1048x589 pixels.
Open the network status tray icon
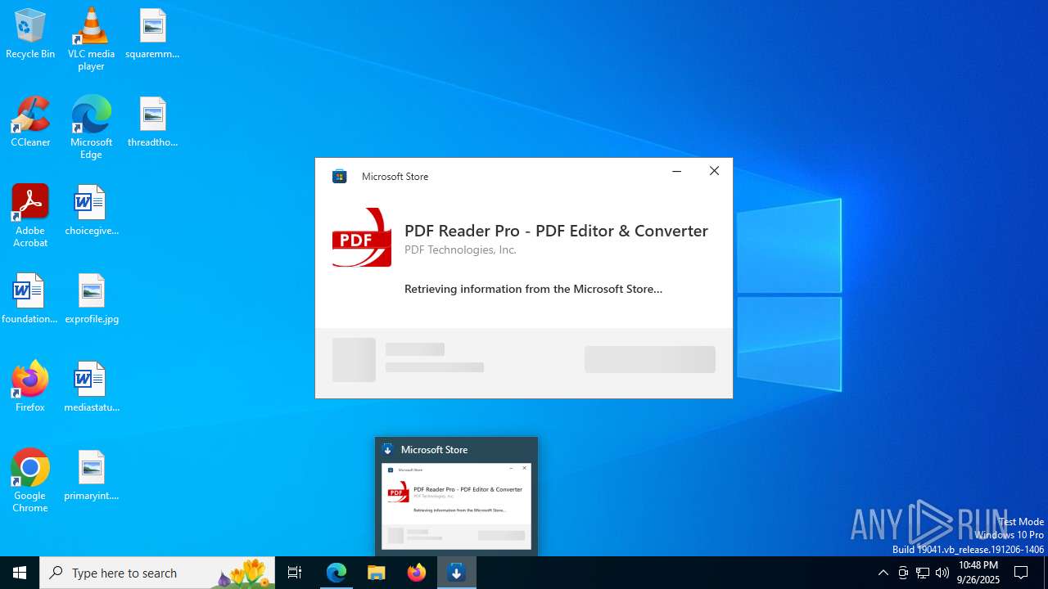click(923, 573)
